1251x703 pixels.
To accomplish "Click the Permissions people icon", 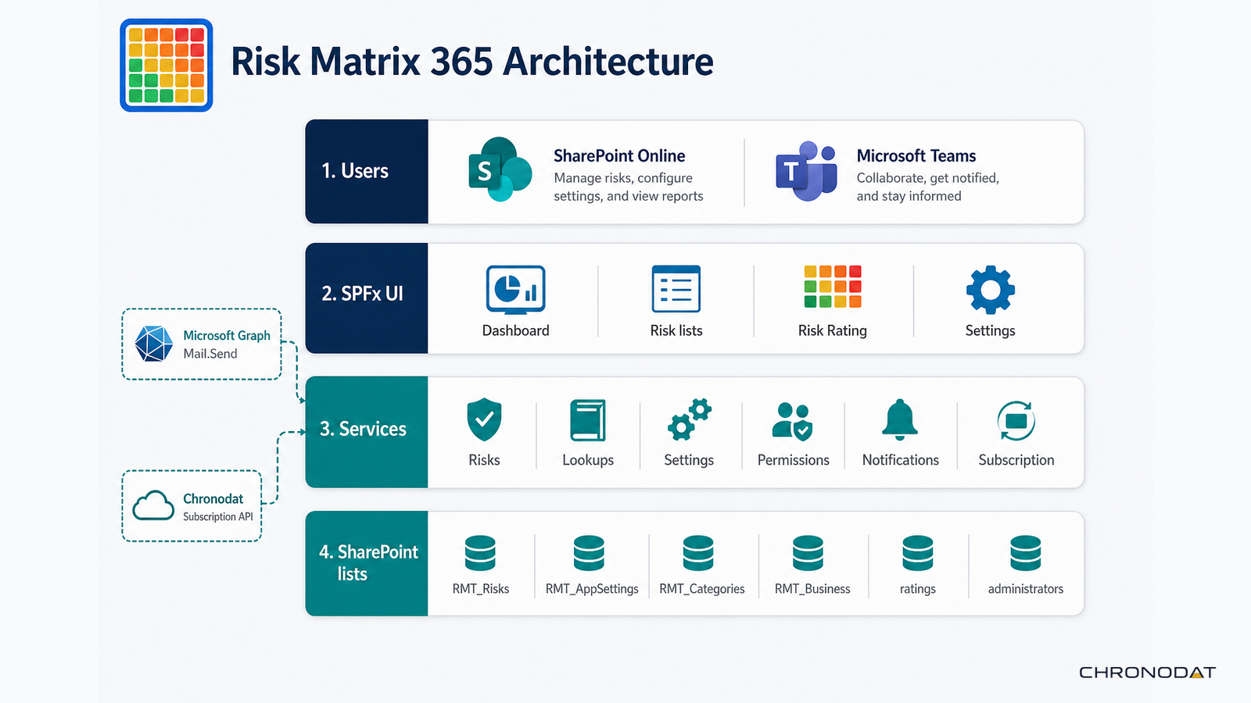I will (x=792, y=422).
